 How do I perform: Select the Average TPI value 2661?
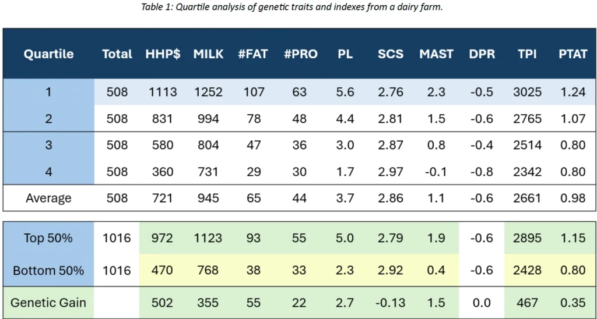click(x=528, y=199)
